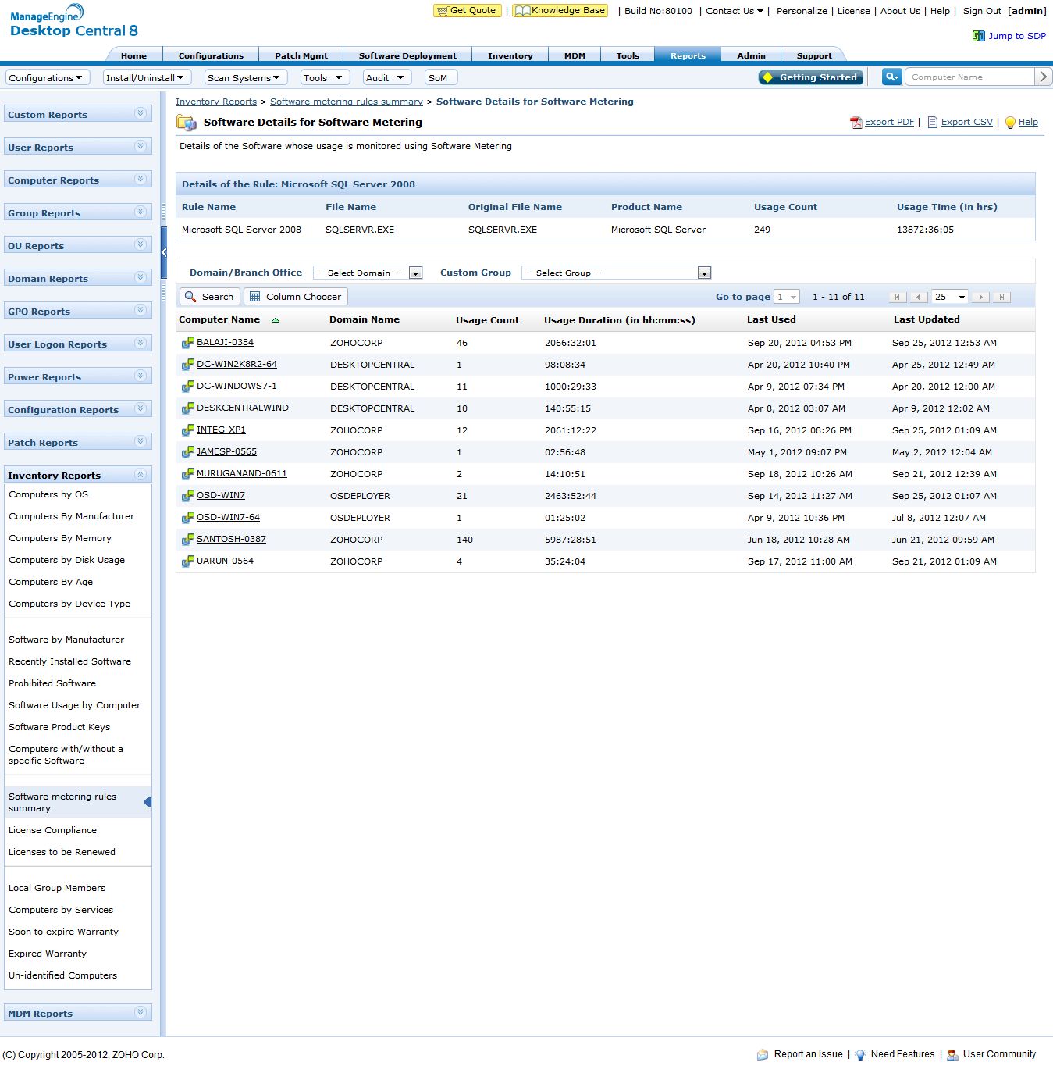Open the Install/Uninstall dropdown menu
Screen dimensions: 1053x1073
(x=146, y=78)
